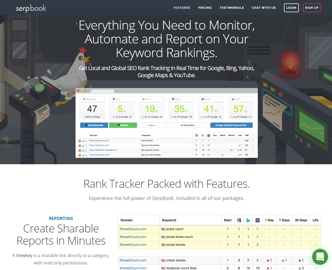Click the Yahoo icon in report table header

point(258,220)
